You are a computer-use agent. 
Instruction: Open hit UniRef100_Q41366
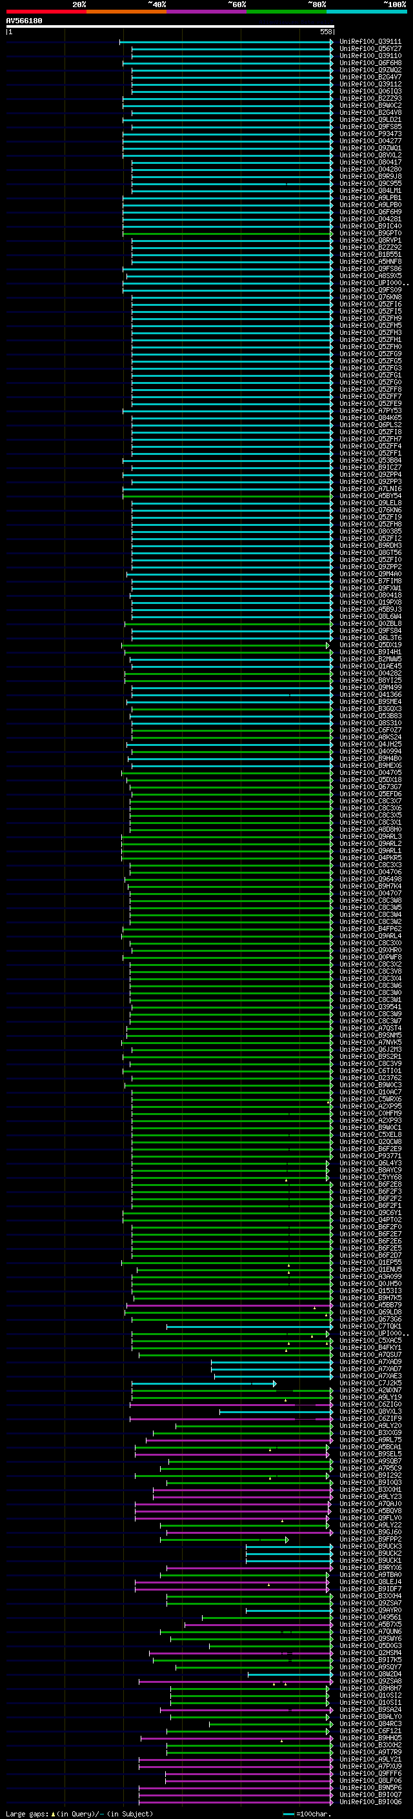coord(370,694)
